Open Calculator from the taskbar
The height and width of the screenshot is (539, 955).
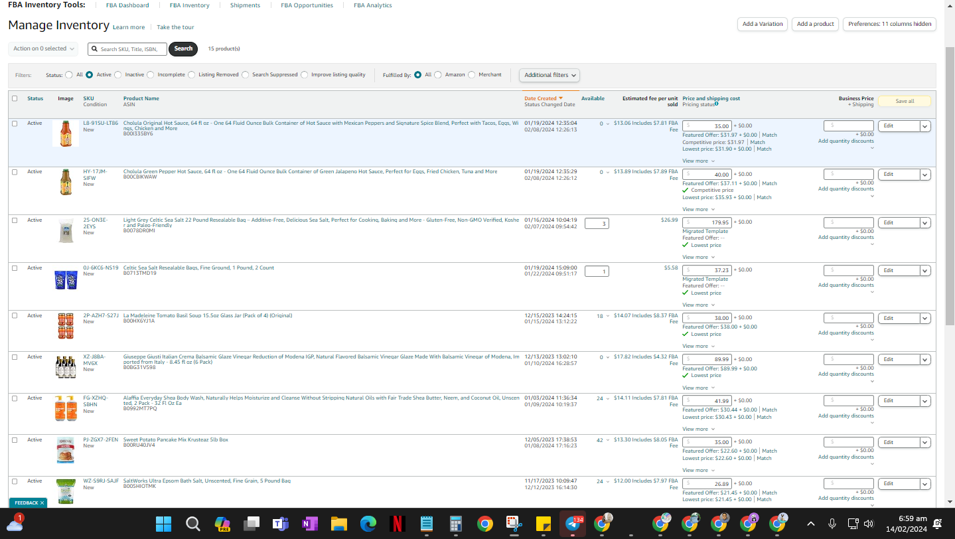pyautogui.click(x=455, y=524)
